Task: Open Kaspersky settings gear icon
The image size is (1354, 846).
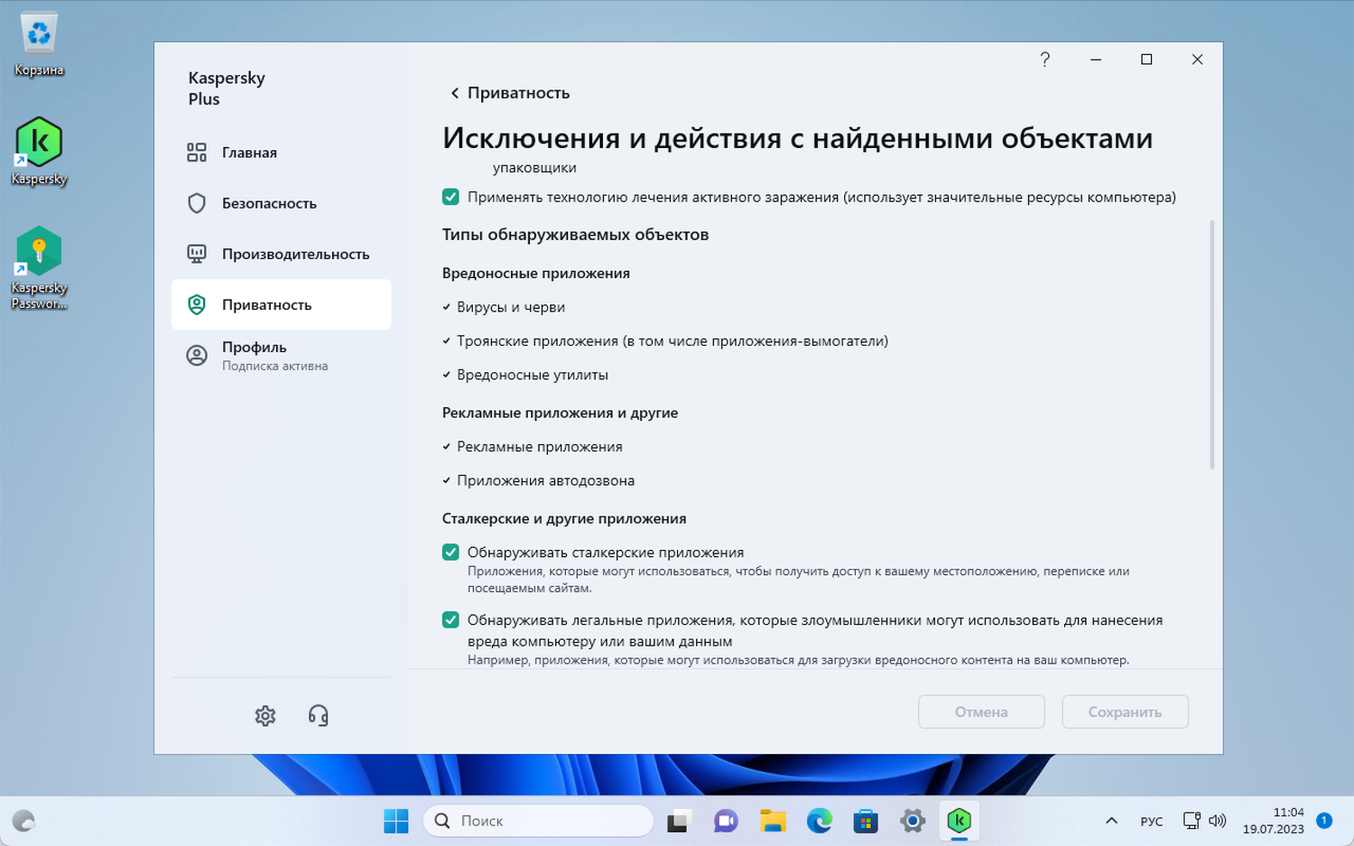Action: click(264, 716)
